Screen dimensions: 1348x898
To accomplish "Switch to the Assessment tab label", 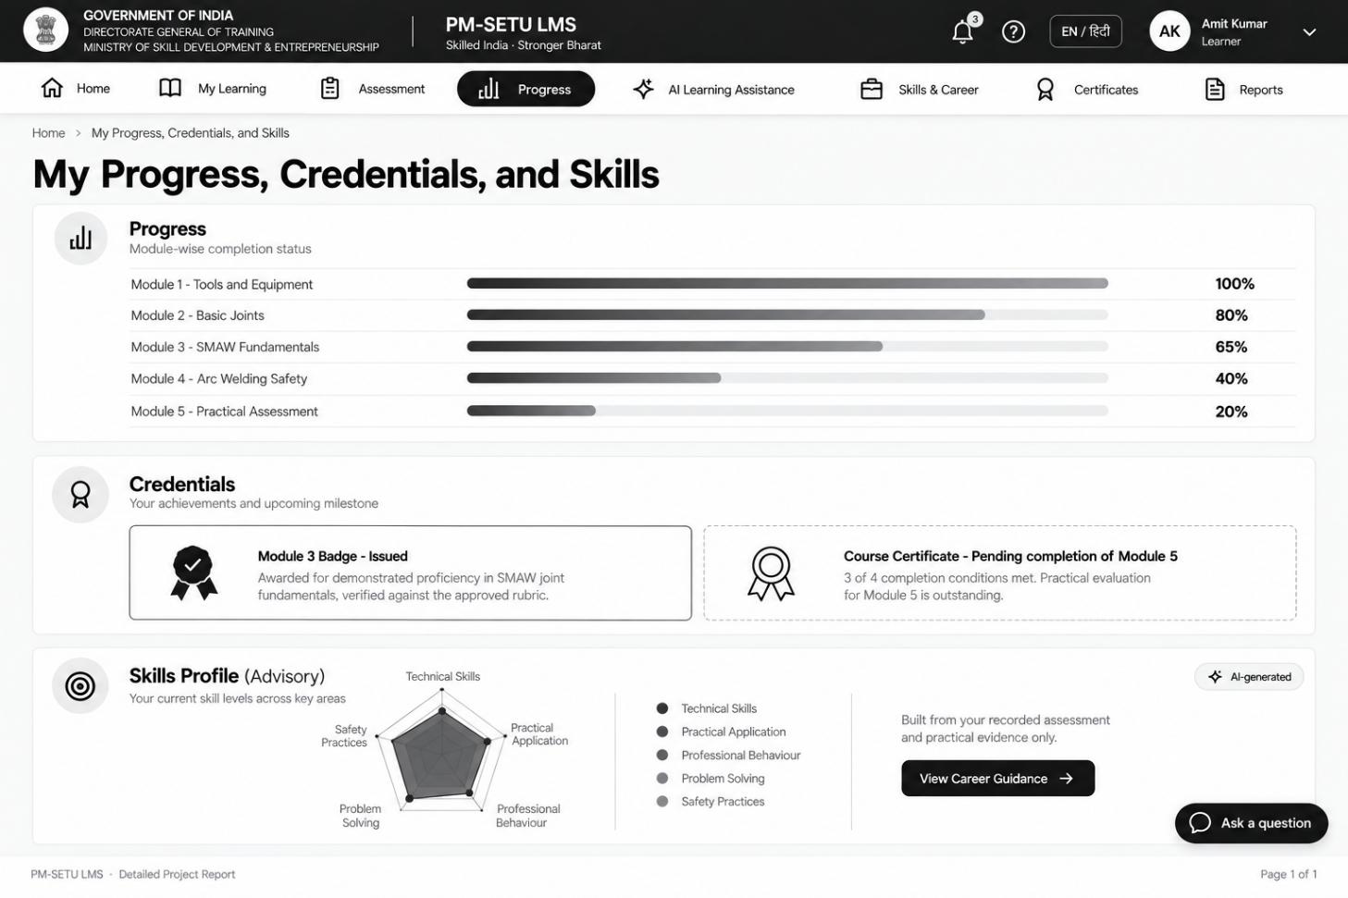I will coord(391,89).
